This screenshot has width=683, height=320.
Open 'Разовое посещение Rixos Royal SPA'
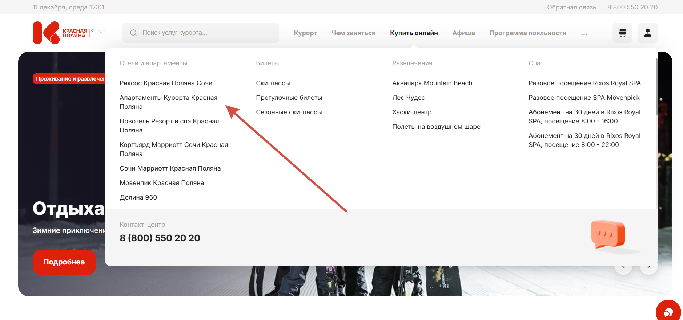coord(584,83)
